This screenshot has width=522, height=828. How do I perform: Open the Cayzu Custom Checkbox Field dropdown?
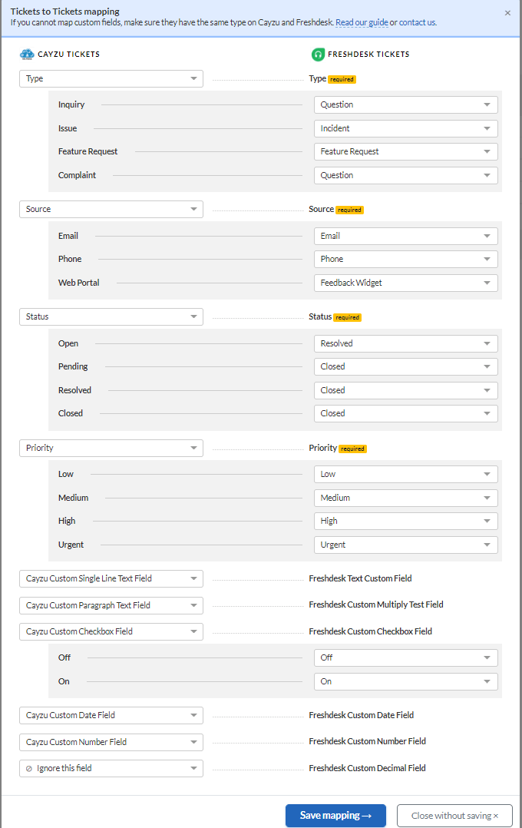pyautogui.click(x=111, y=631)
